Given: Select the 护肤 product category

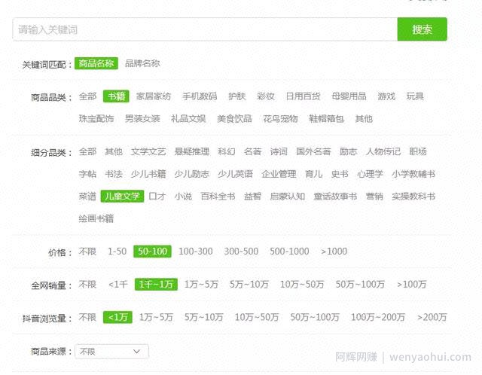Looking at the screenshot, I should [237, 96].
